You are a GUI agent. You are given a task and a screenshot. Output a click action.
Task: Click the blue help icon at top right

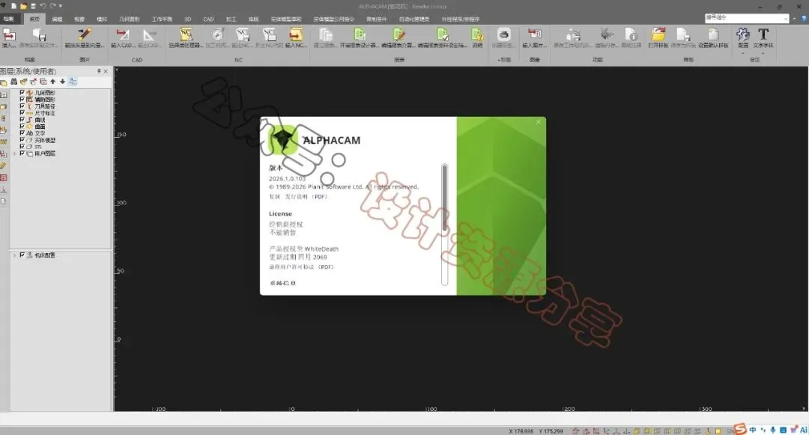pyautogui.click(x=804, y=19)
